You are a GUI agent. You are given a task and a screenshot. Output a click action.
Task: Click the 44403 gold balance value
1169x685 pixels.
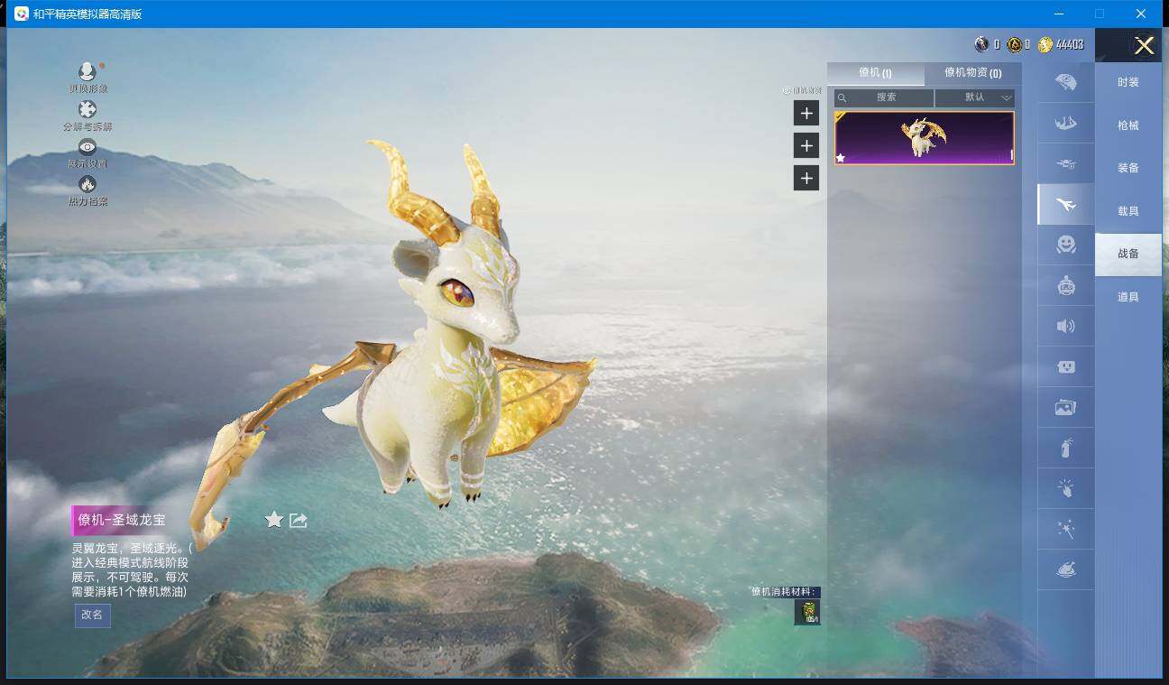1070,44
